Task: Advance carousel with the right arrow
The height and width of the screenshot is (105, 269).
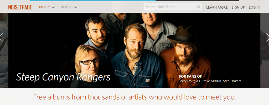Action: click(x=267, y=38)
